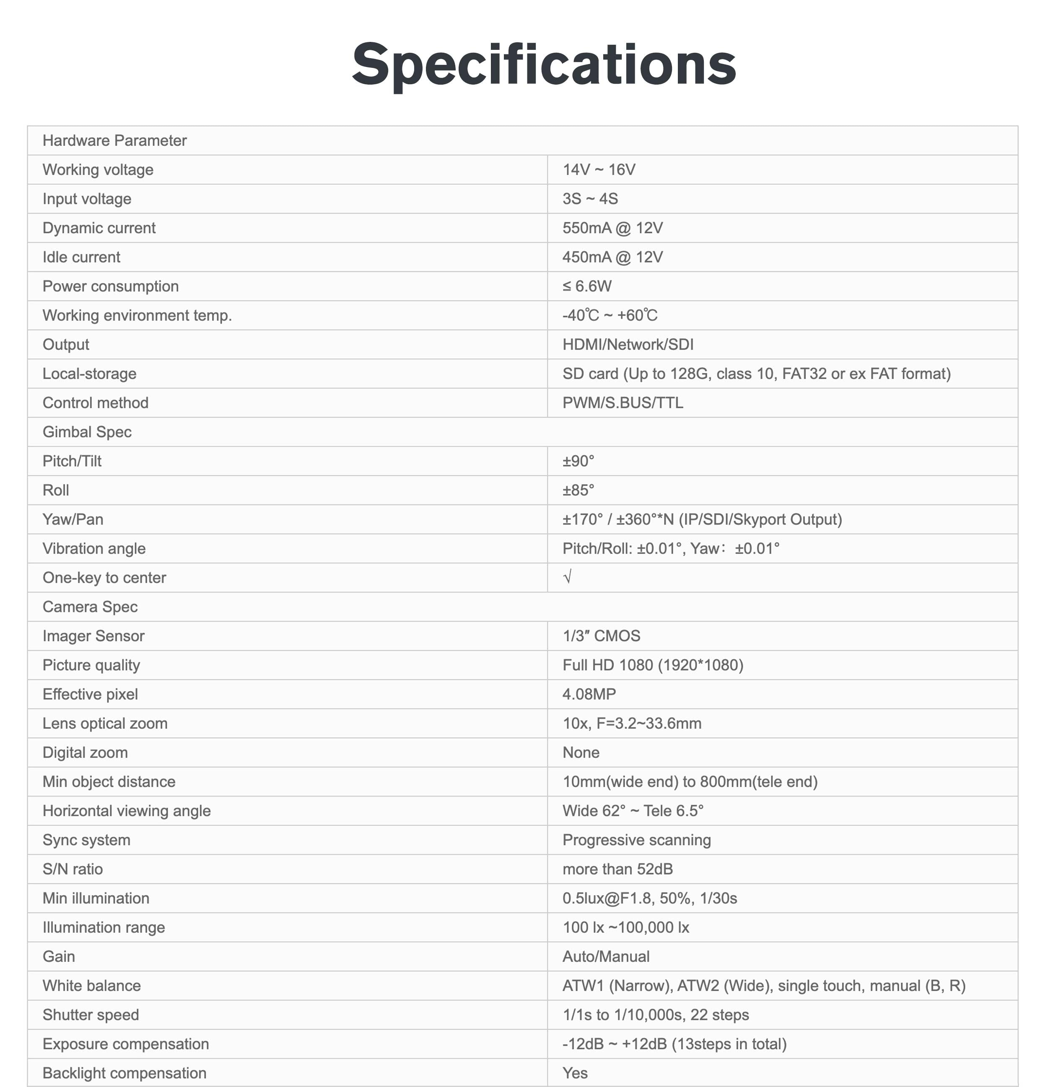Click the SD card local-storage description

(757, 374)
